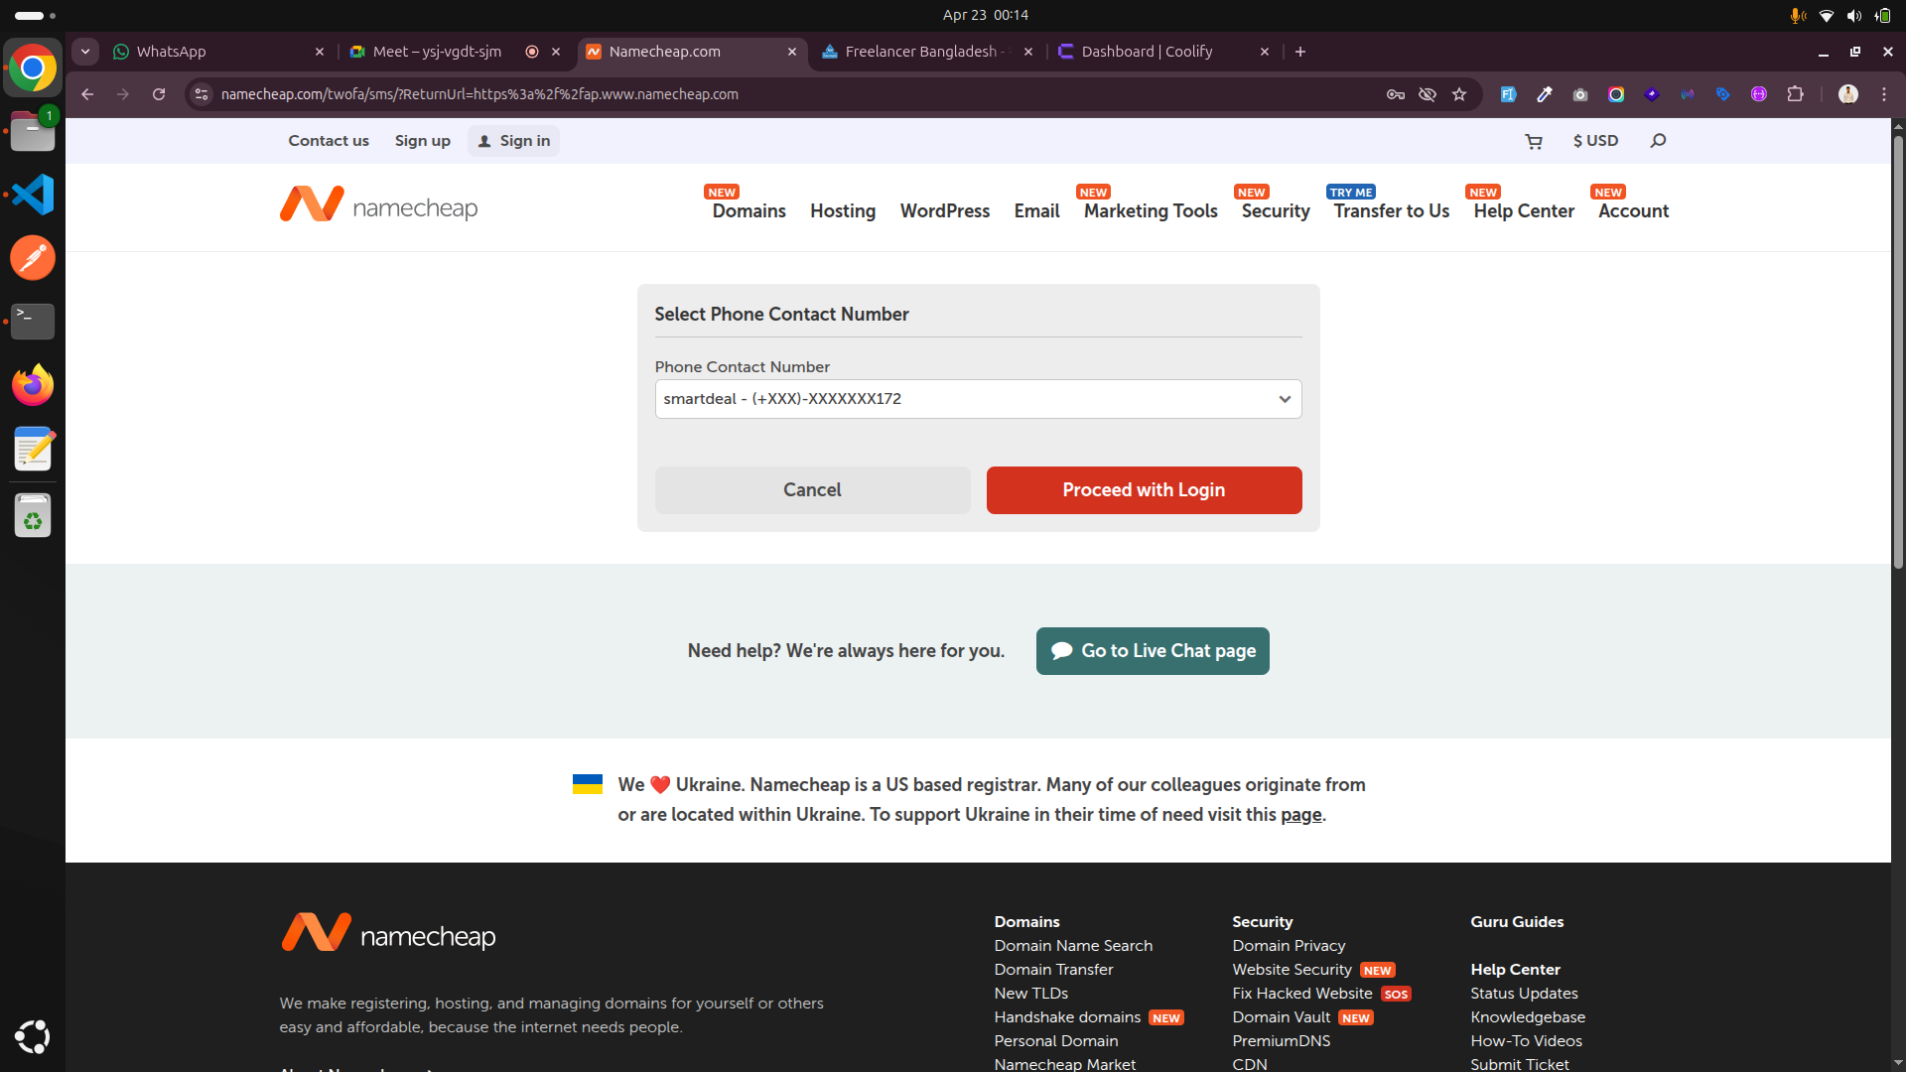Open Chrome profile avatar
This screenshot has width=1906, height=1072.
[1848, 94]
